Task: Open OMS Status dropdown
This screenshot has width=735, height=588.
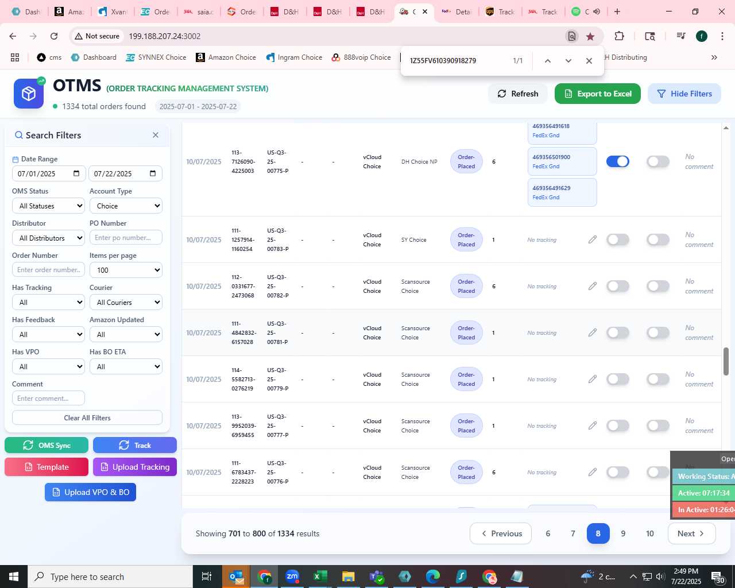Action: (x=49, y=206)
